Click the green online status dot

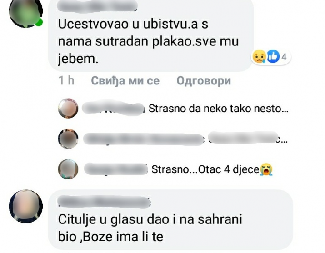click(x=39, y=22)
